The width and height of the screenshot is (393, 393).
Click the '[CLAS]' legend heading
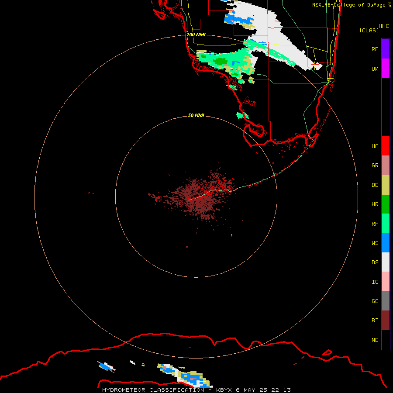coord(369,30)
